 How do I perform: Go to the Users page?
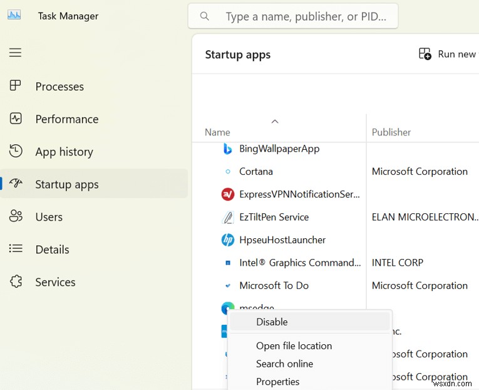(x=94, y=217)
